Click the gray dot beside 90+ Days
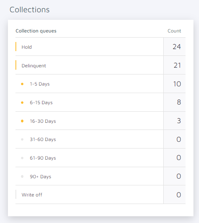The image size is (199, 223). [x=22, y=177]
